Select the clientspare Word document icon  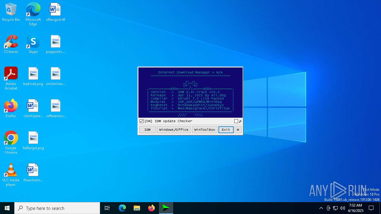(x=33, y=109)
